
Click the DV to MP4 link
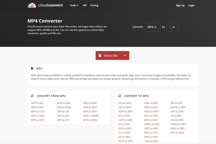[x=124, y=124]
